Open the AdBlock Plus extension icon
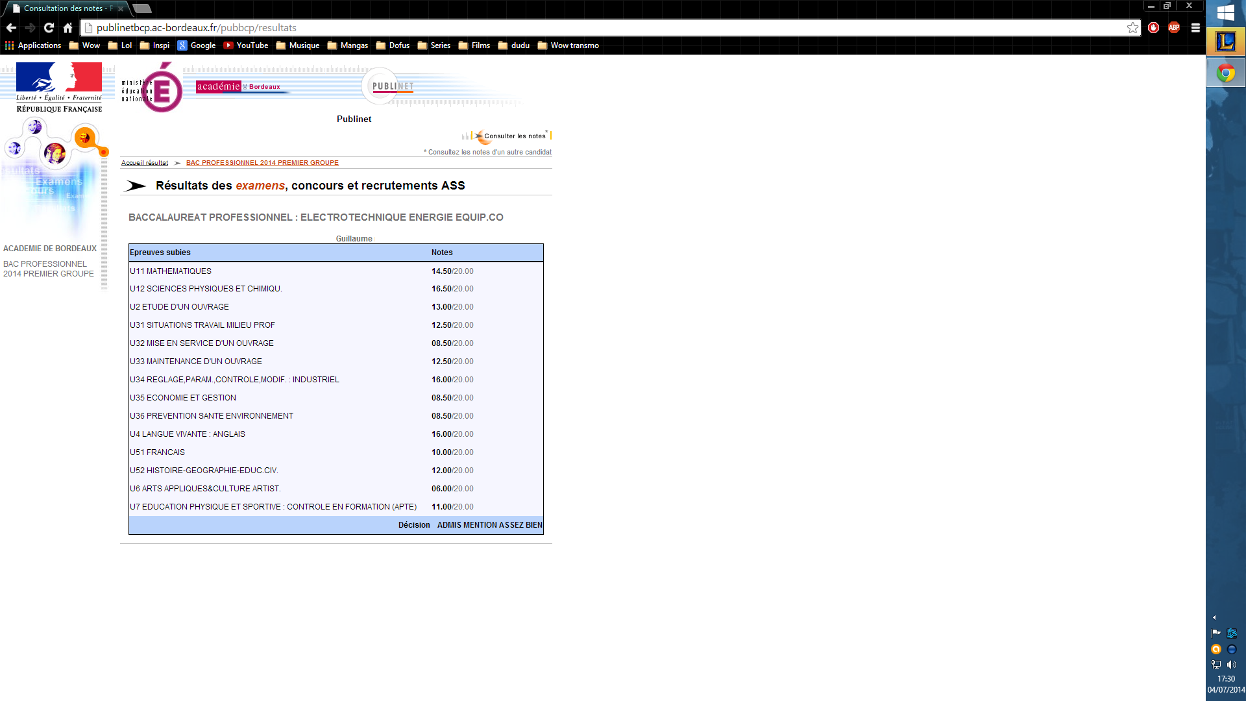This screenshot has width=1246, height=701. (1174, 27)
